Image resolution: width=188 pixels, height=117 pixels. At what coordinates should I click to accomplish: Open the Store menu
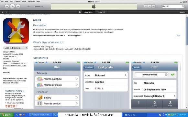coord(24,2)
